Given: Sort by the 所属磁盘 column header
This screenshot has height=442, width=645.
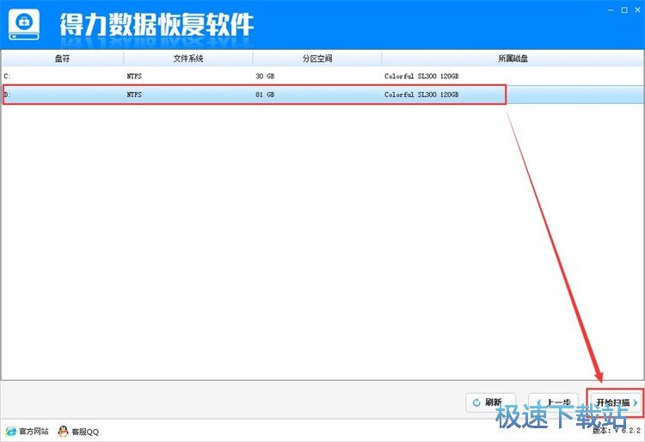Looking at the screenshot, I should [x=513, y=58].
